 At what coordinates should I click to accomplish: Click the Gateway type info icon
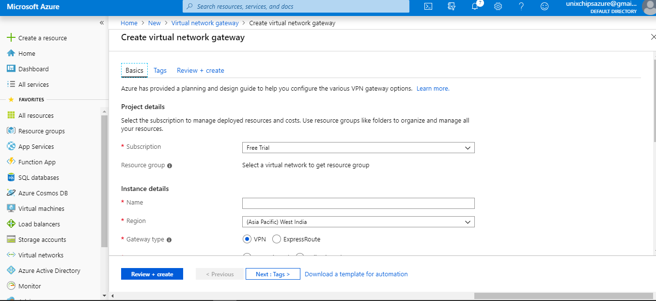pos(169,240)
